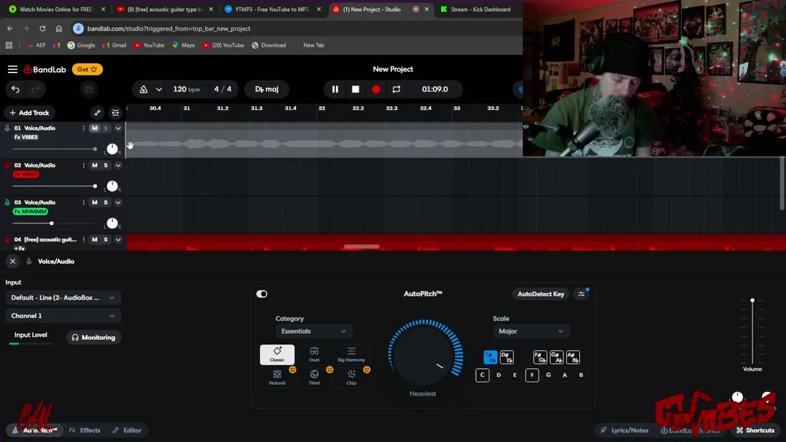Mute track 01 Voice/Audio
786x442 pixels.
(95, 128)
